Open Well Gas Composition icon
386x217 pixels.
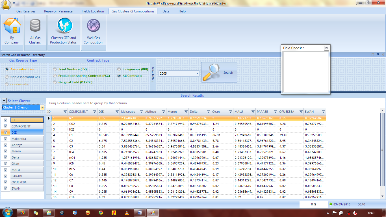(93, 32)
